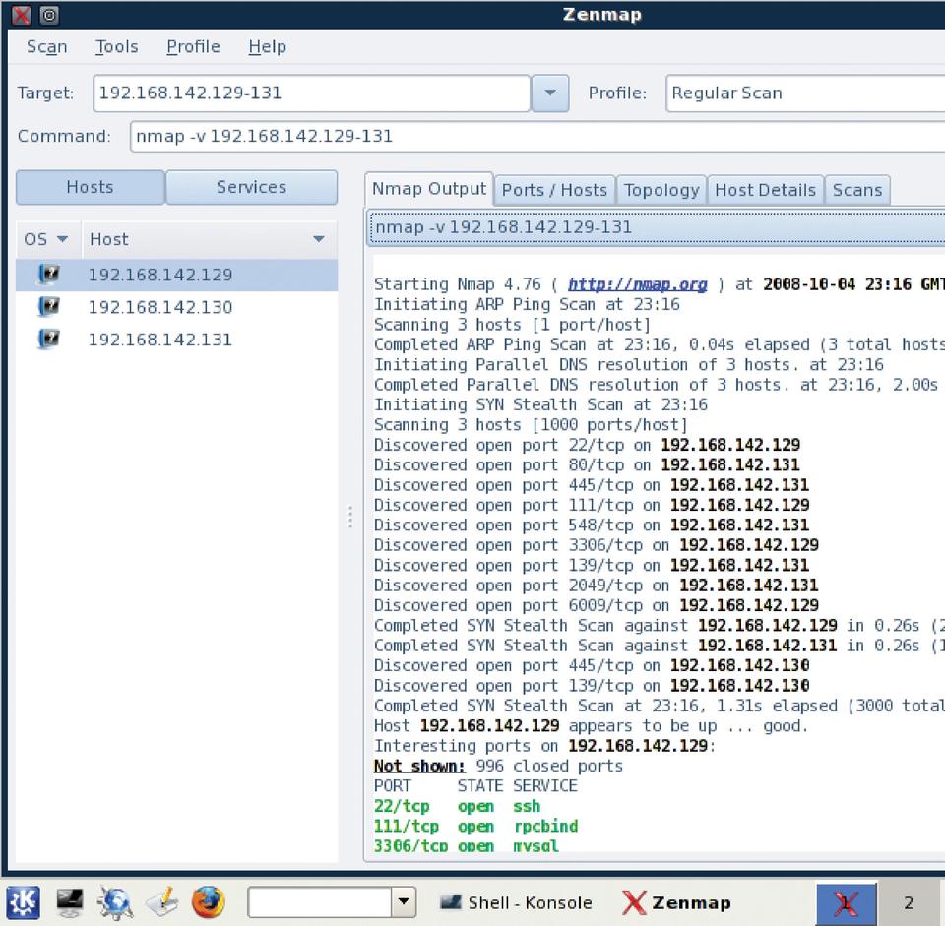Expand the Target dropdown arrow

click(x=549, y=93)
